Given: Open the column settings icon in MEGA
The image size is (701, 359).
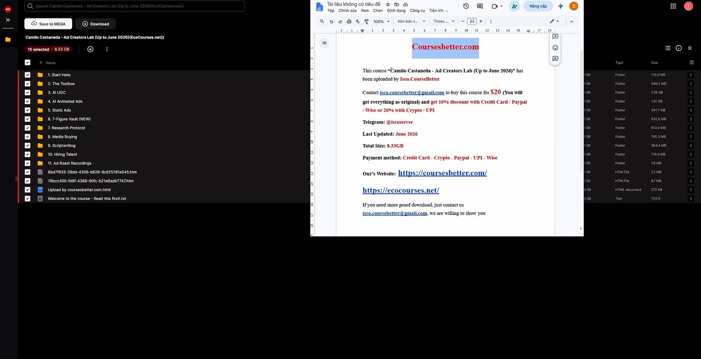Looking at the screenshot, I should coord(692,63).
